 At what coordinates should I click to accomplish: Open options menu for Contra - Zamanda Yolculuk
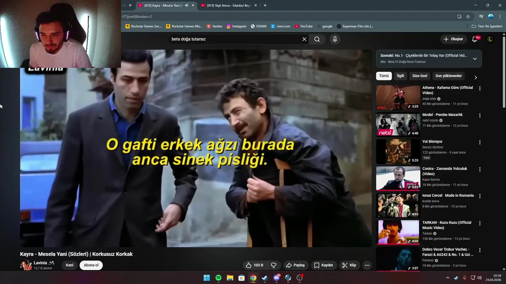click(480, 169)
